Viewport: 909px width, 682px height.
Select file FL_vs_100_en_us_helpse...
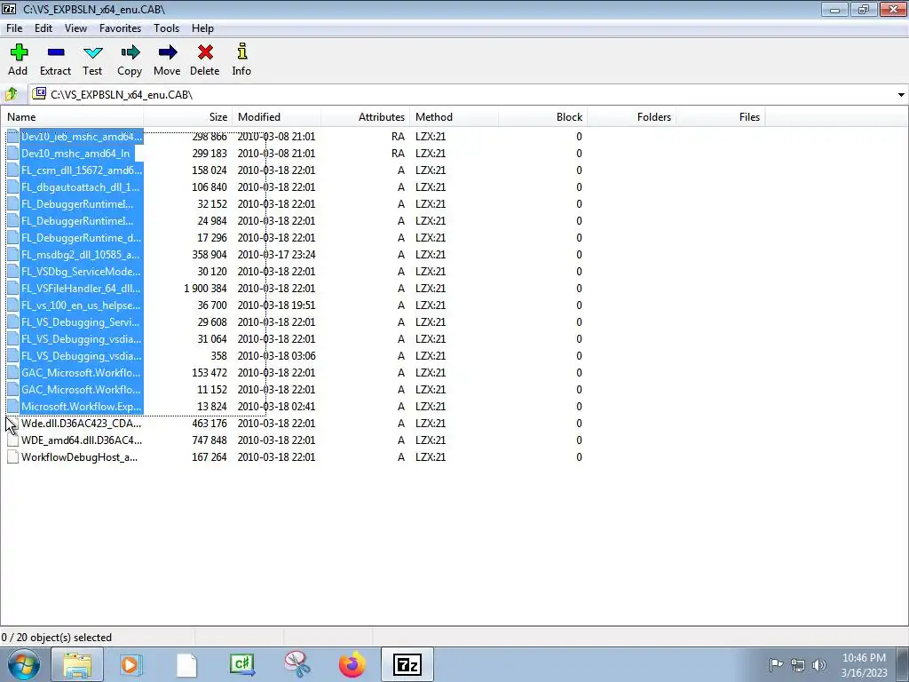pyautogui.click(x=81, y=305)
